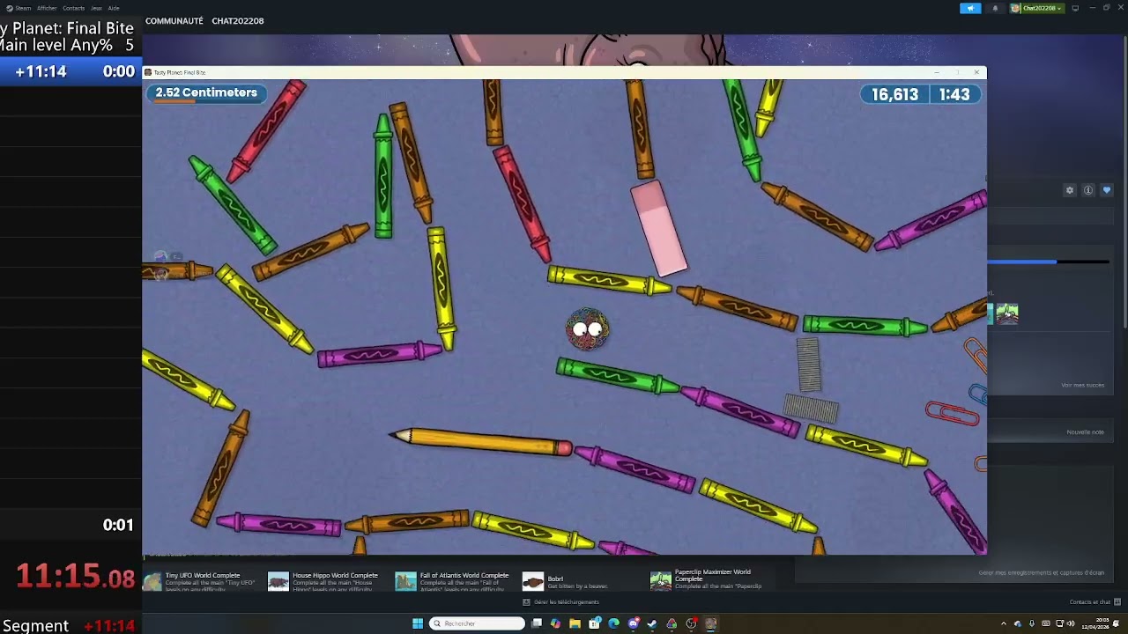Open Gérer les téléchargements
Screen dimensions: 1128x634
pyautogui.click(x=561, y=602)
